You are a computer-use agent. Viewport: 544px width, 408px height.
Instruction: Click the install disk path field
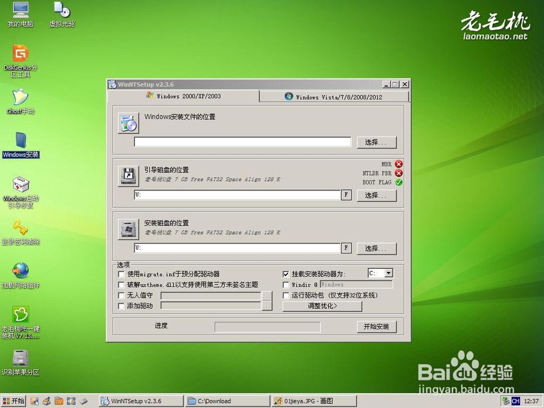click(237, 248)
